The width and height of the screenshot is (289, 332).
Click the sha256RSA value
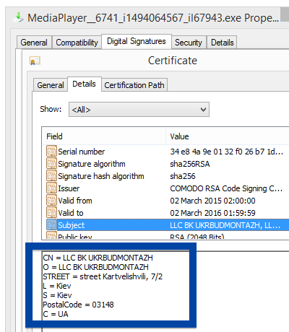pyautogui.click(x=190, y=164)
